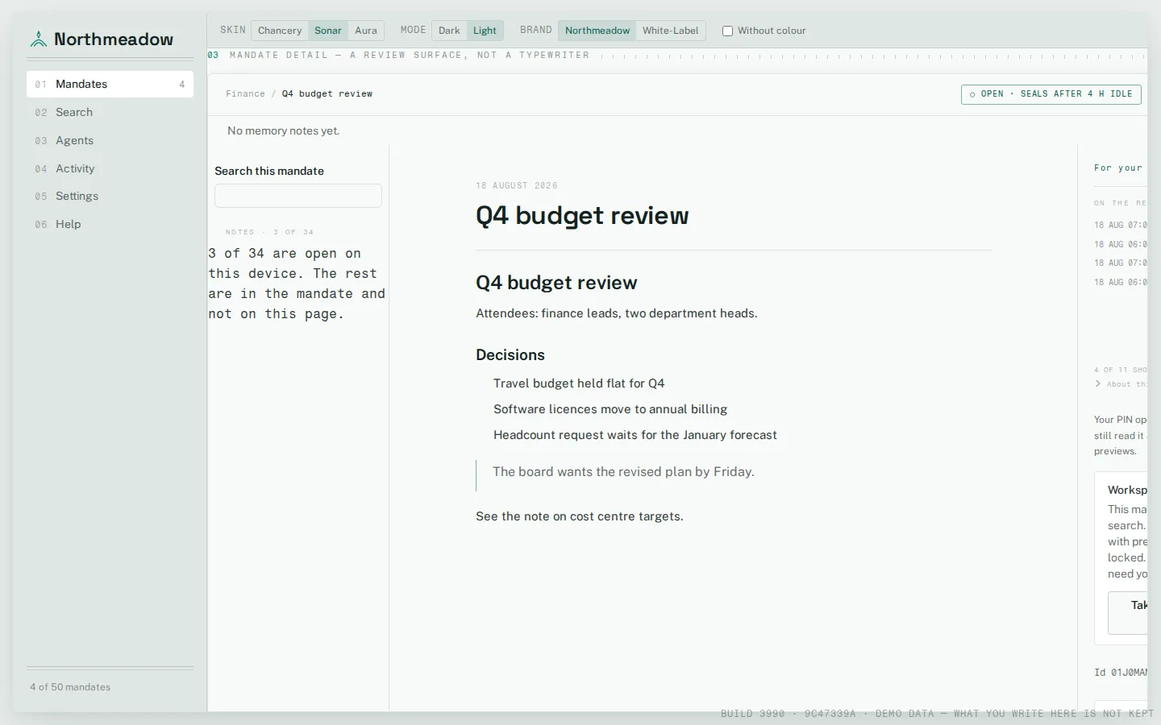Click the Open seals after 4 h idle badge
Viewport: 1161px width, 725px height.
pos(1051,94)
